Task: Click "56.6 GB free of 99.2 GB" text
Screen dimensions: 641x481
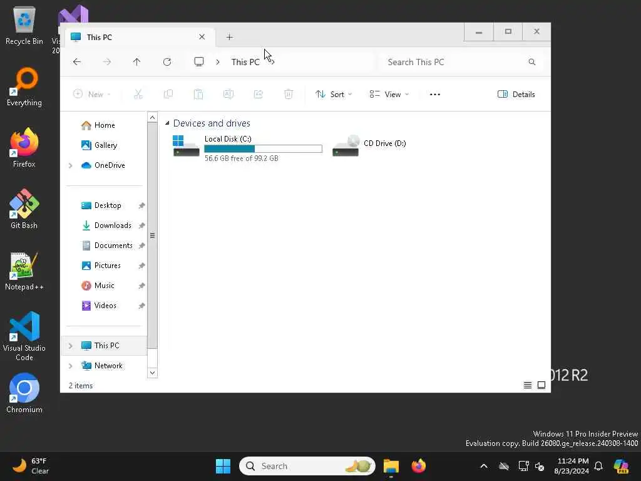Action: 241,158
